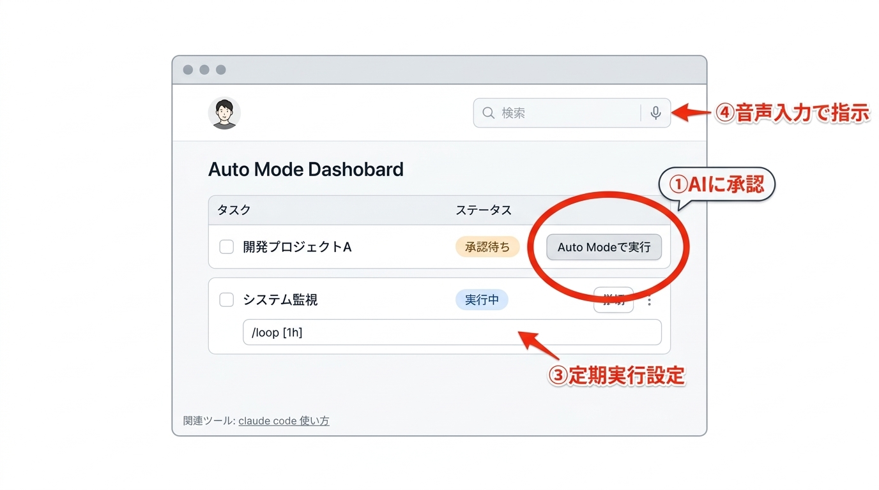The image size is (879, 490).
Task: Click the microphone icon in the search bar
Action: point(655,112)
